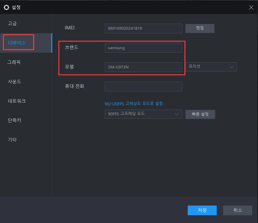258x223 pixels.
Task: Open the 고급 settings tab
Action: (x=12, y=23)
